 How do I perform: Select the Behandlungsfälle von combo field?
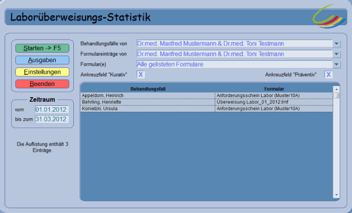click(x=234, y=44)
